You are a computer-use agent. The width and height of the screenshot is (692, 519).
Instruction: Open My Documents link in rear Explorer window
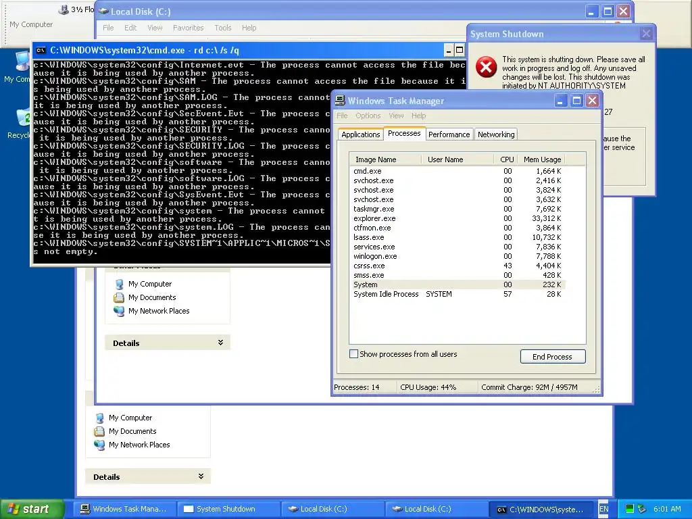132,431
